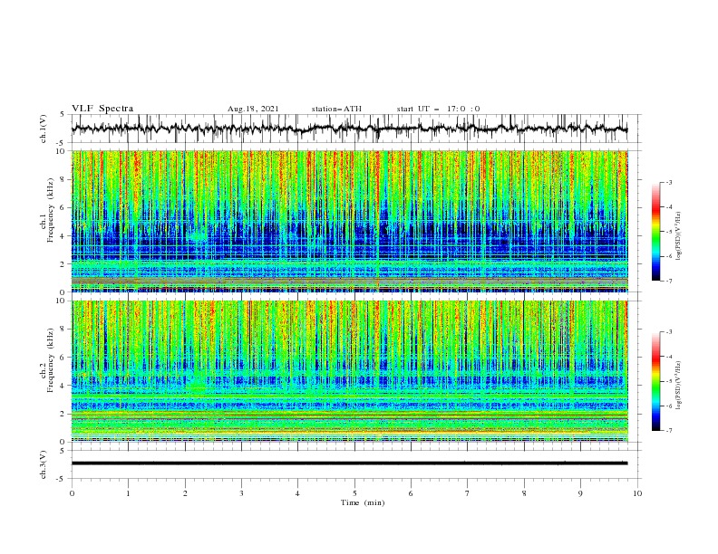Click the ch.2 spectrogram color bar
The width and height of the screenshot is (718, 554).
pos(656,381)
